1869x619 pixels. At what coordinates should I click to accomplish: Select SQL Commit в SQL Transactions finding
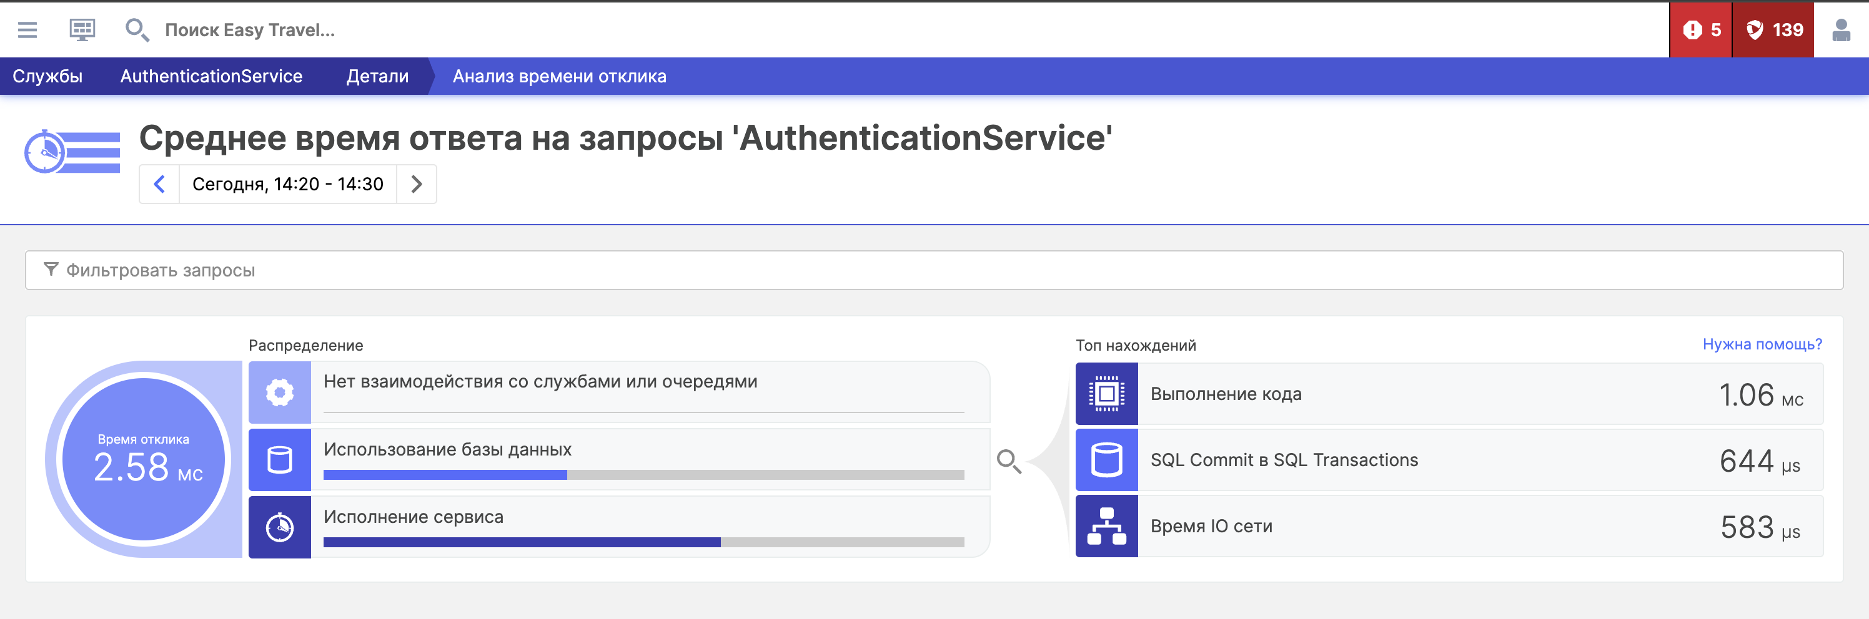click(x=1284, y=461)
